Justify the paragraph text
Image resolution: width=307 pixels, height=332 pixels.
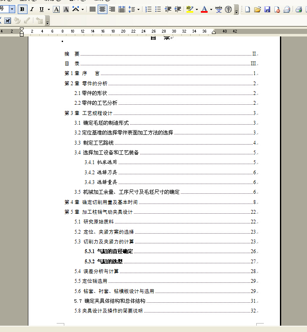pyautogui.click(x=93, y=9)
